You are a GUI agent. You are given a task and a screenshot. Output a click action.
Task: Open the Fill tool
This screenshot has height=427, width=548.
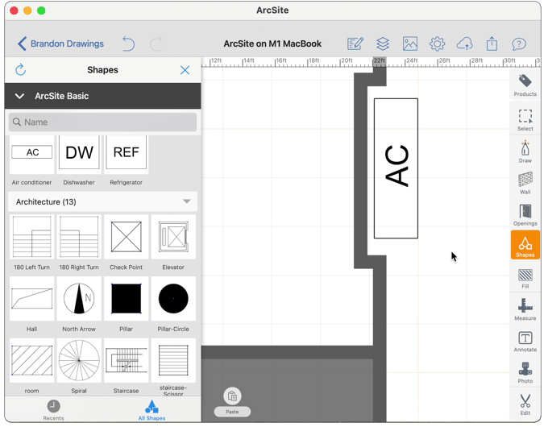pos(525,278)
